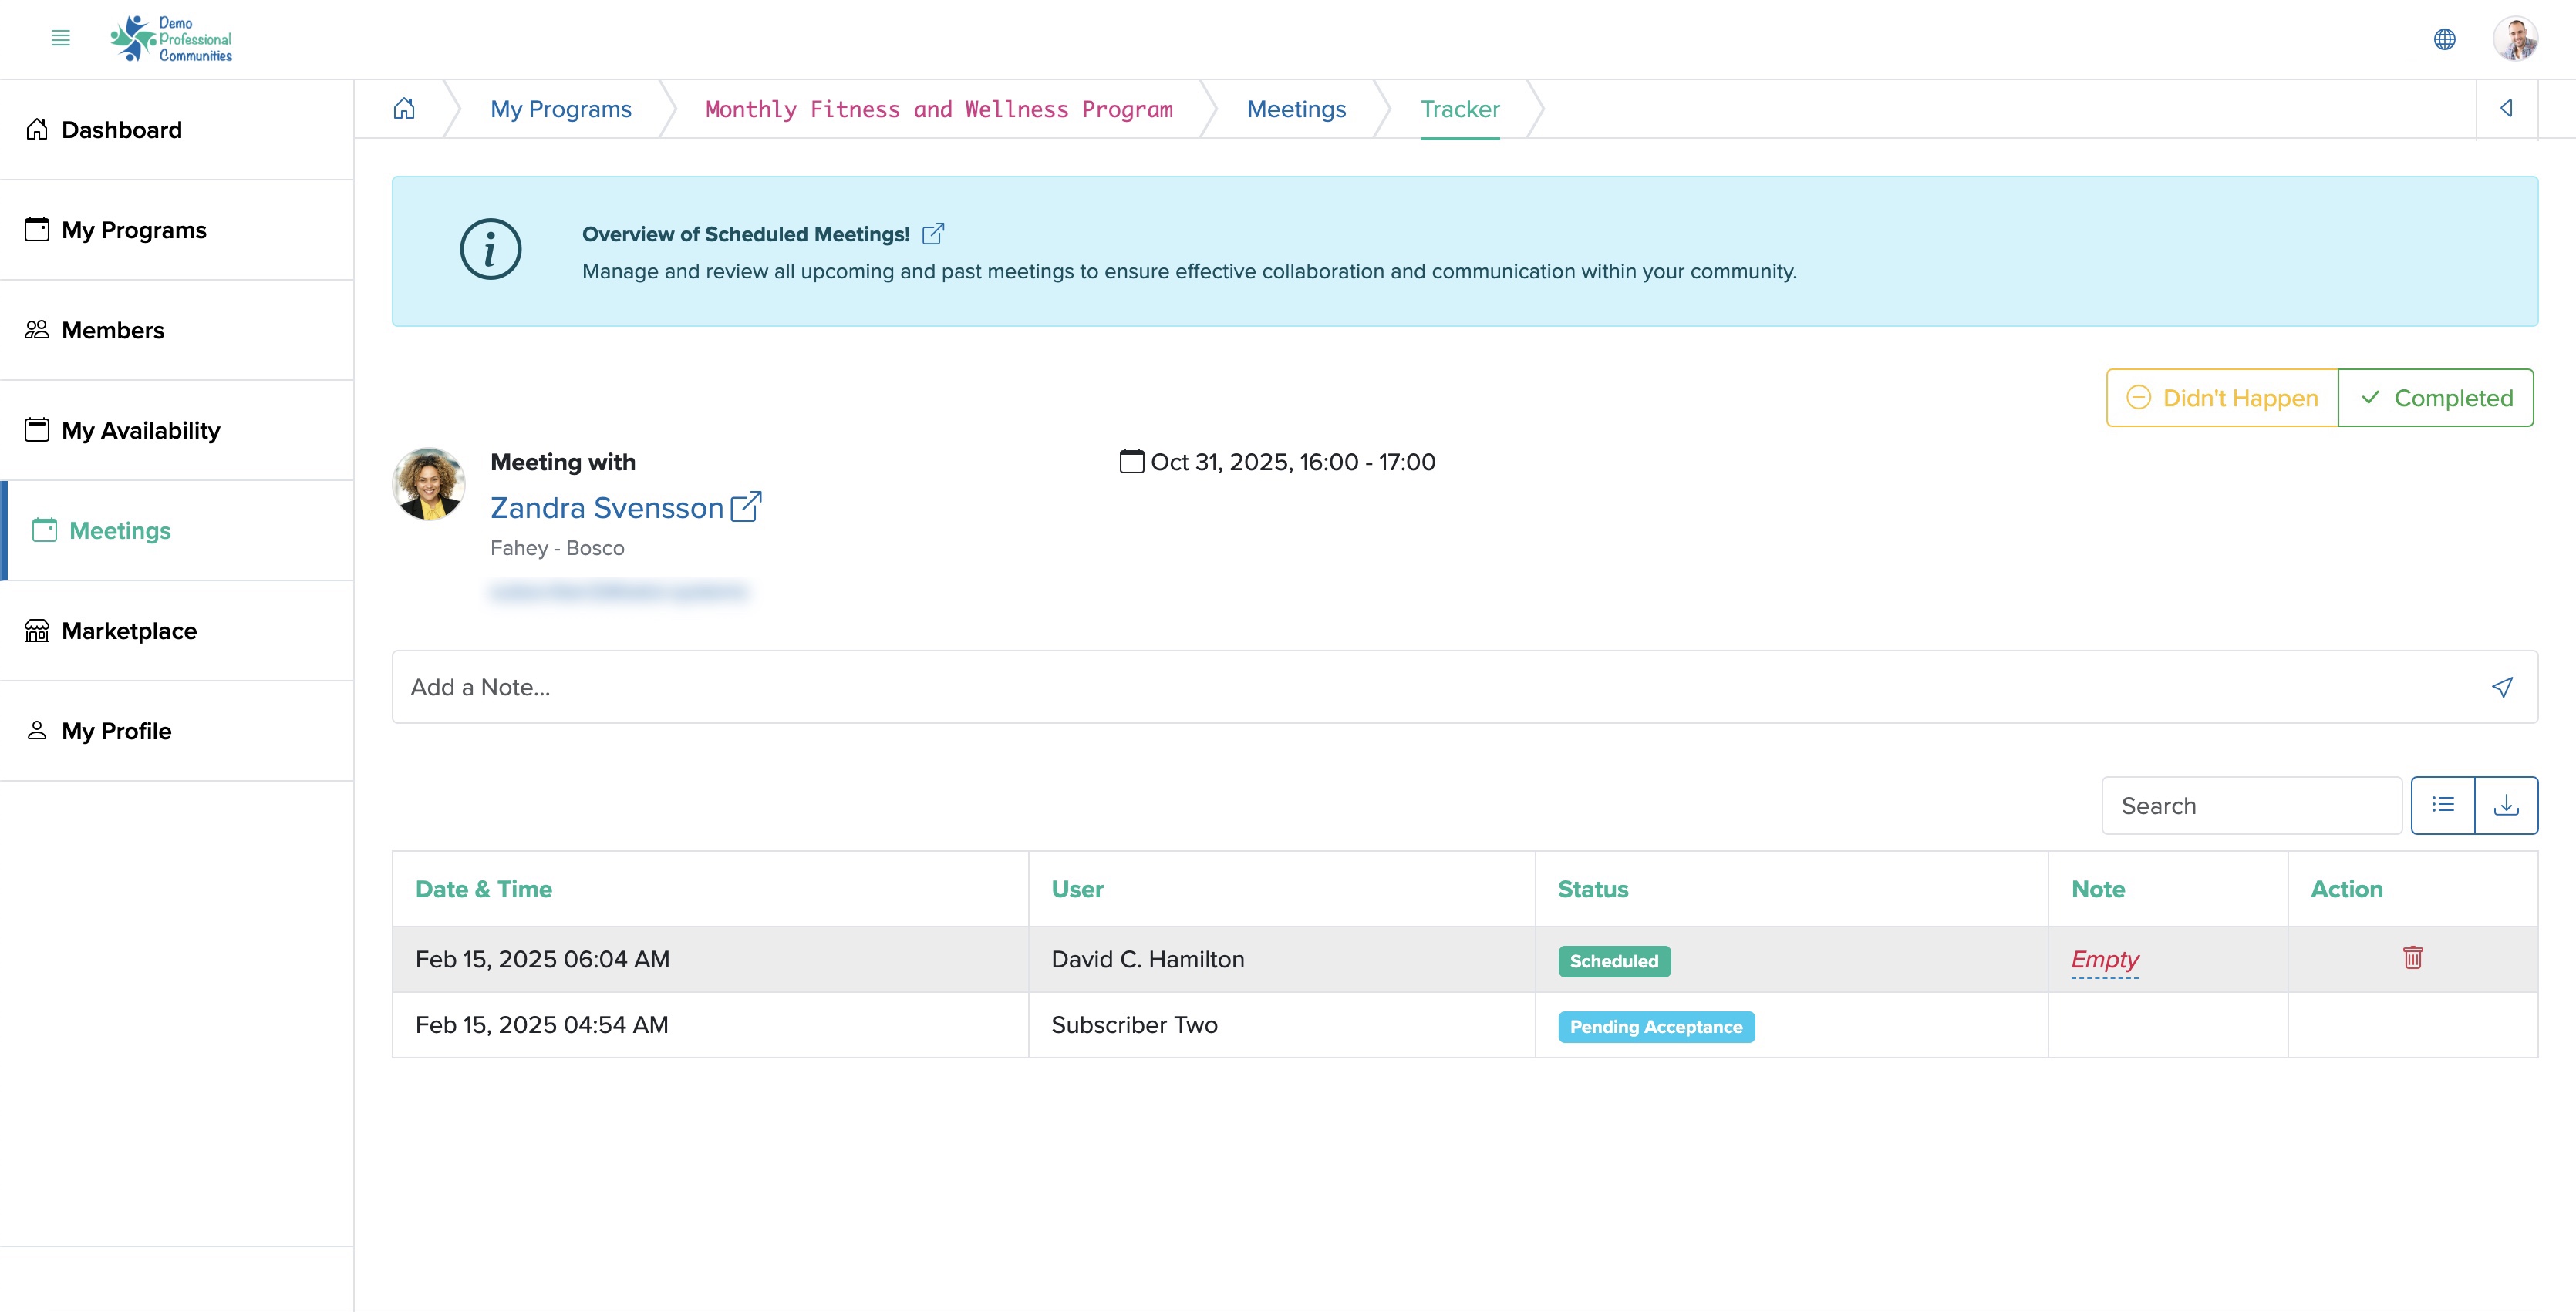This screenshot has width=2576, height=1312.
Task: Open Zandra Svensson's profile link
Action: click(x=747, y=506)
